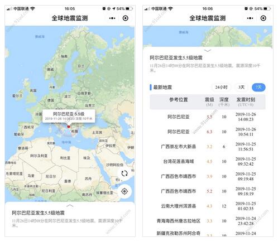Tap the mini-program close target icon, right screen

click(x=263, y=18)
